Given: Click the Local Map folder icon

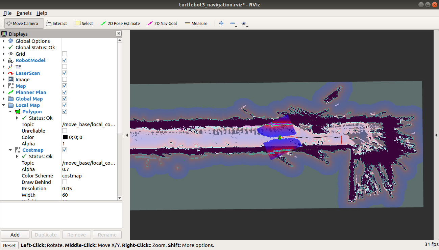Looking at the screenshot, I should (10, 105).
